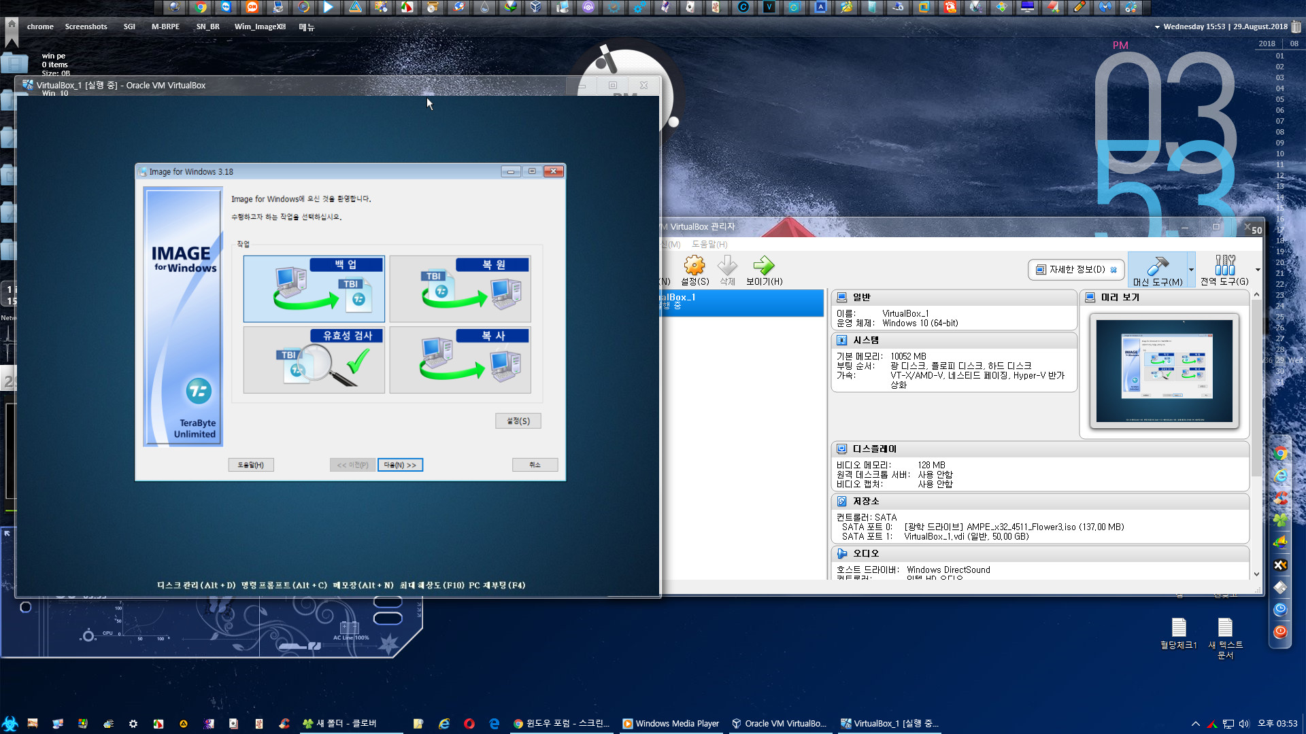Screen dimensions: 1306x734
Task: Click the 설정(S) button in Image for Windows
Action: (x=518, y=421)
